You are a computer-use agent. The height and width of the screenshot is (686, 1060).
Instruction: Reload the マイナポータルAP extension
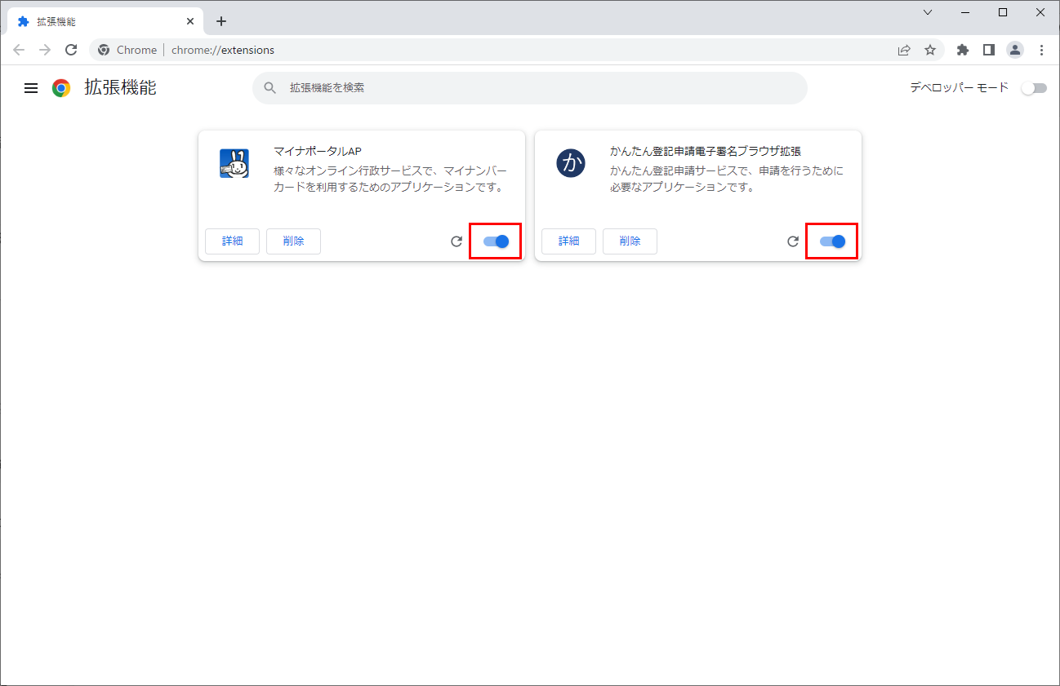[x=457, y=241]
